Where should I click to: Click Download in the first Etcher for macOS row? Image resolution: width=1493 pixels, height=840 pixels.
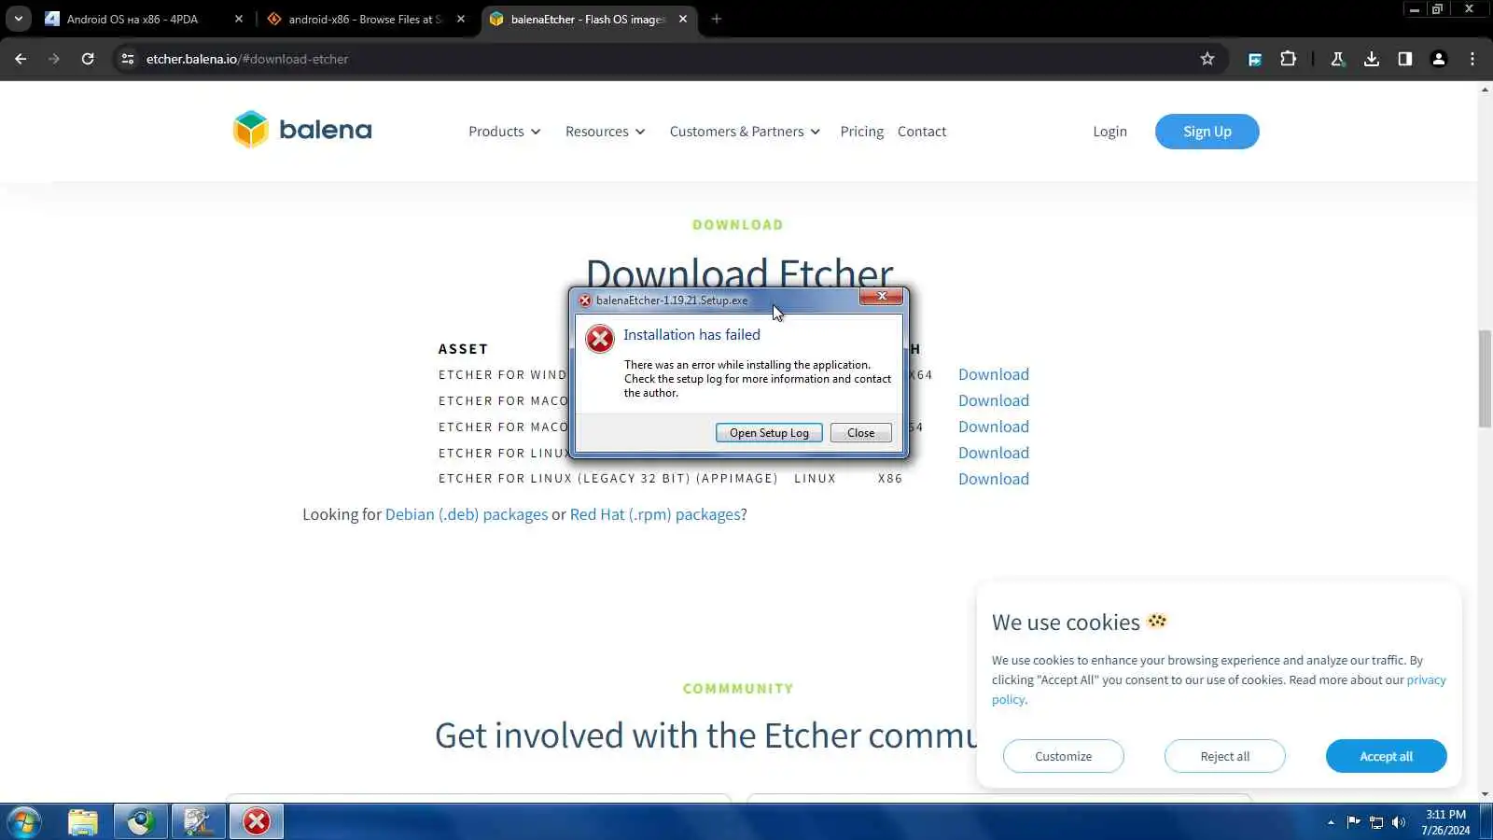tap(994, 400)
